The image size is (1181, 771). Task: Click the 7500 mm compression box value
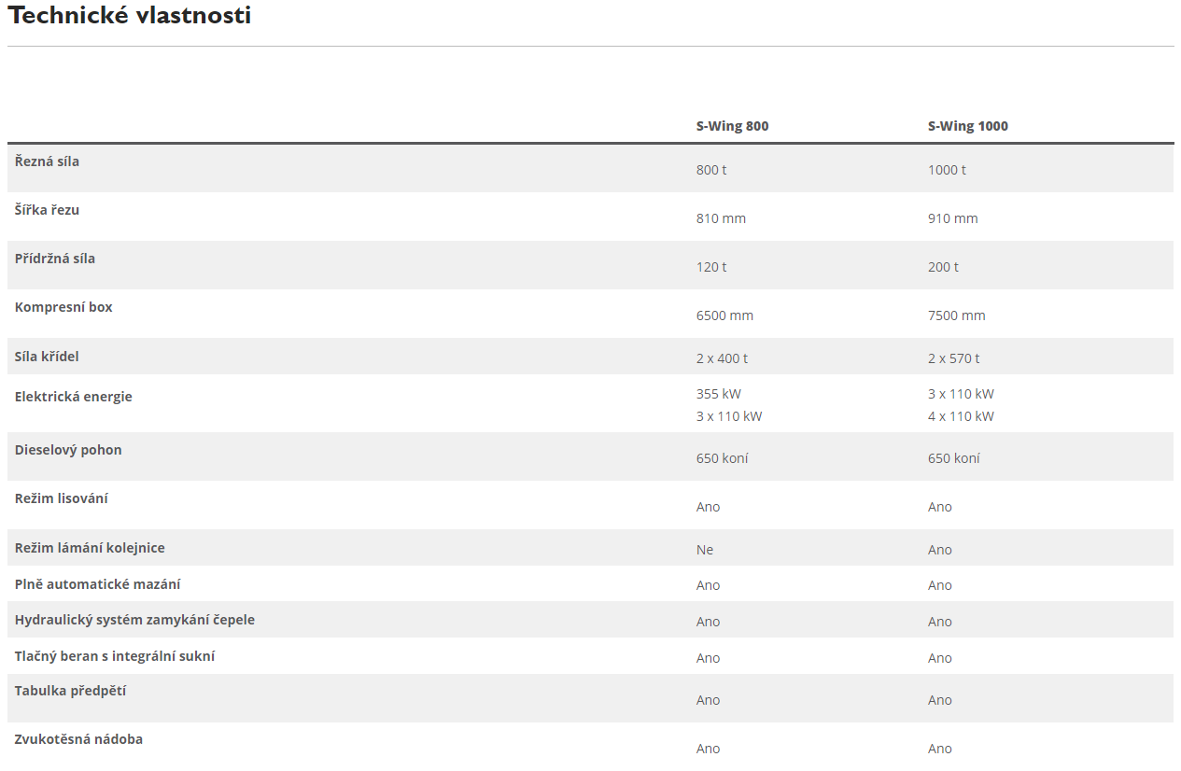[x=956, y=315]
